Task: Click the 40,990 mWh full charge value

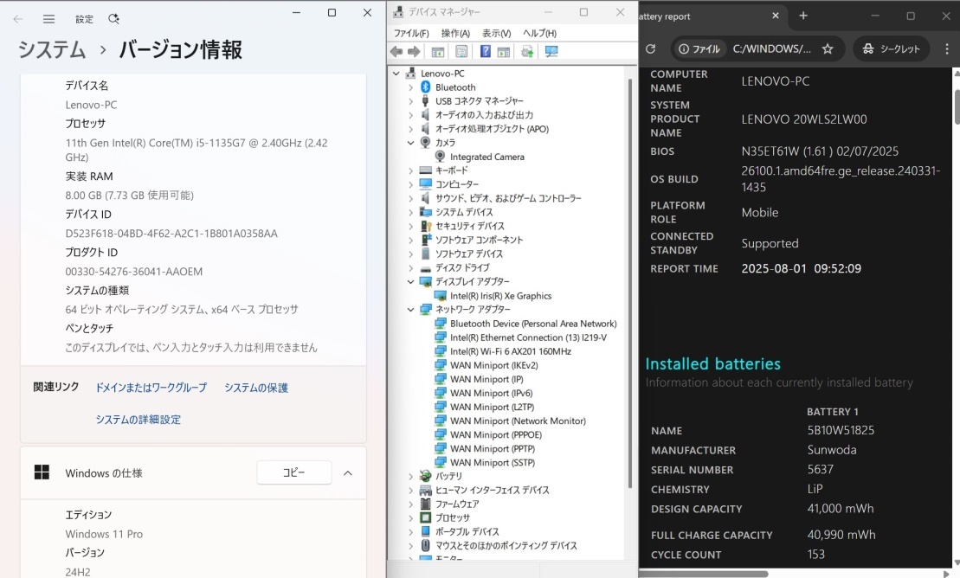Action: point(841,535)
